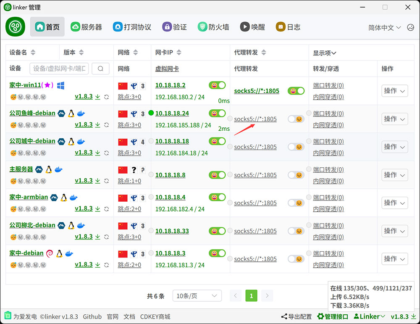The width and height of the screenshot is (420, 324).
Task: Open 端口转发(0) link for 公司城中-debian
Action: click(328, 142)
